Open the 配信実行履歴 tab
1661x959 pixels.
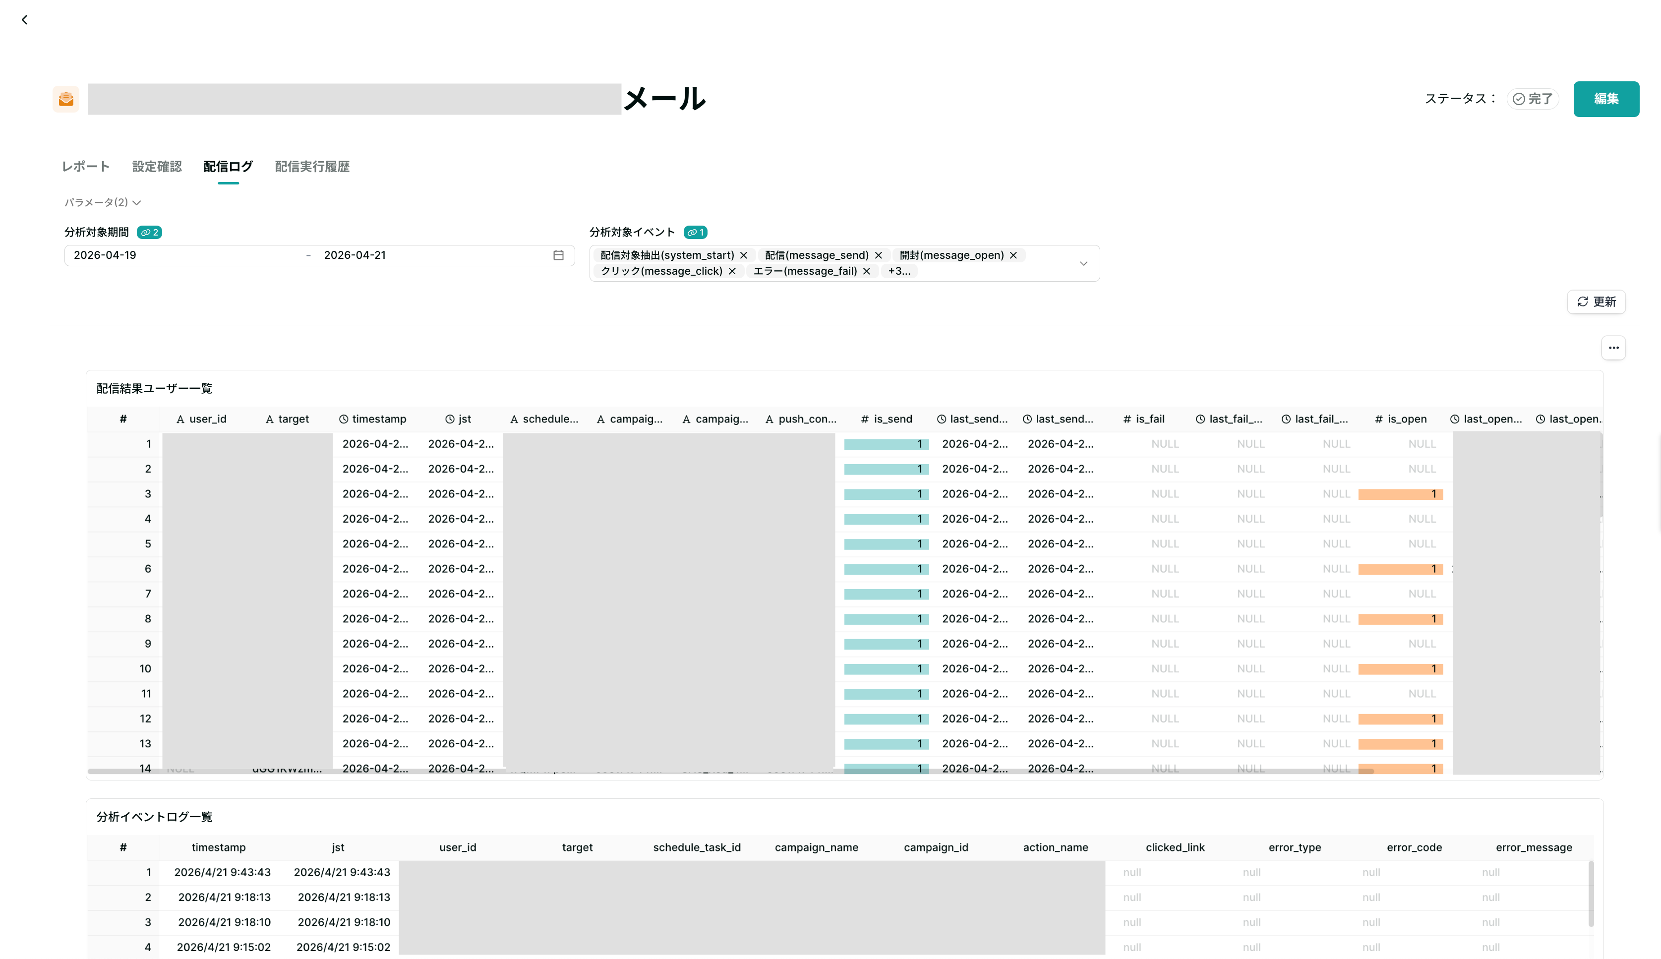pyautogui.click(x=312, y=167)
